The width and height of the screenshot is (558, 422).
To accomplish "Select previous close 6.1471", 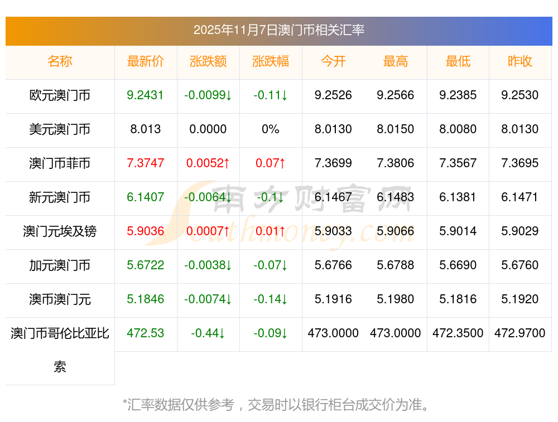I will click(520, 197).
